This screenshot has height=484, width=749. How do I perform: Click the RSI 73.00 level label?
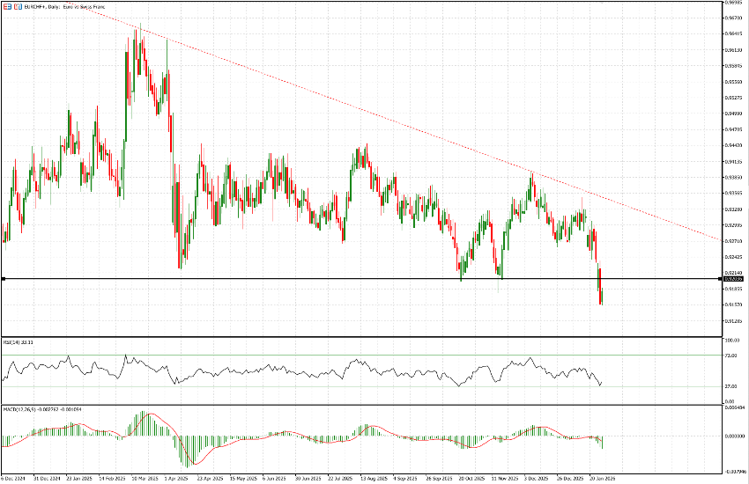pos(730,355)
